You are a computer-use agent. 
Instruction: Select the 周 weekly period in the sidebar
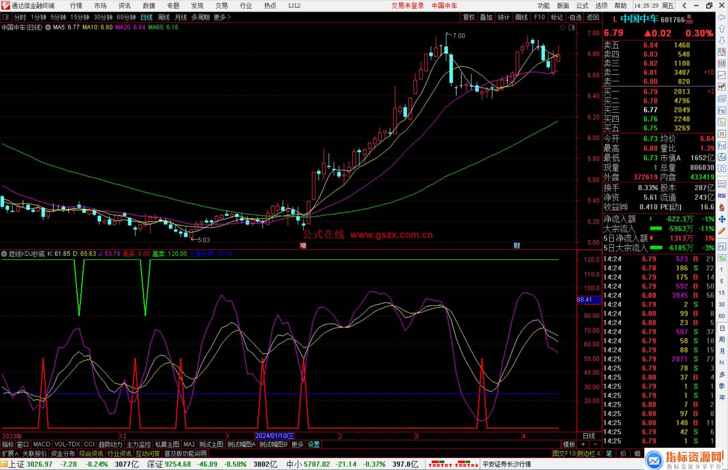click(722, 339)
